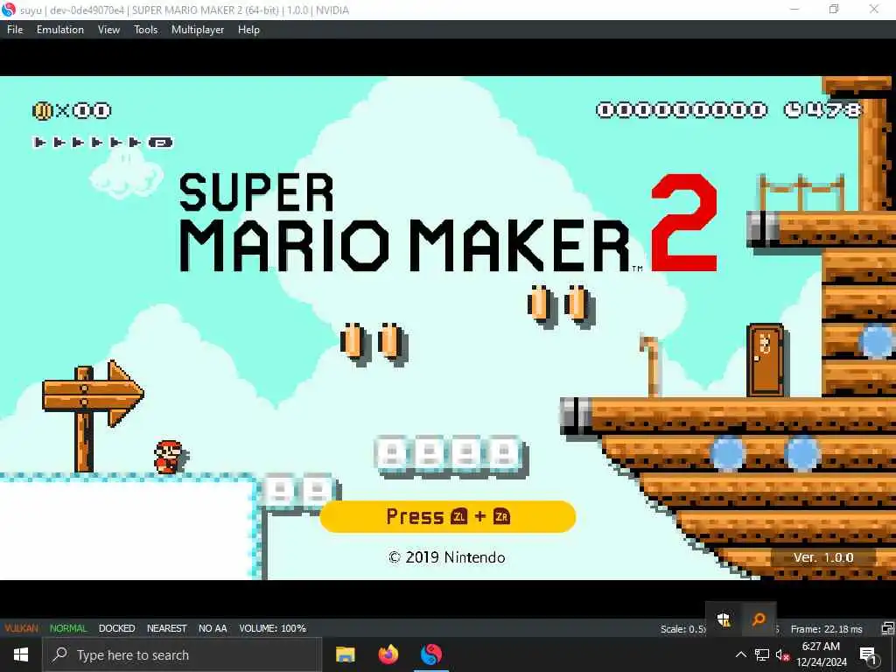Click the multiplayer status icon in status bar
896x672 pixels.
point(887,628)
